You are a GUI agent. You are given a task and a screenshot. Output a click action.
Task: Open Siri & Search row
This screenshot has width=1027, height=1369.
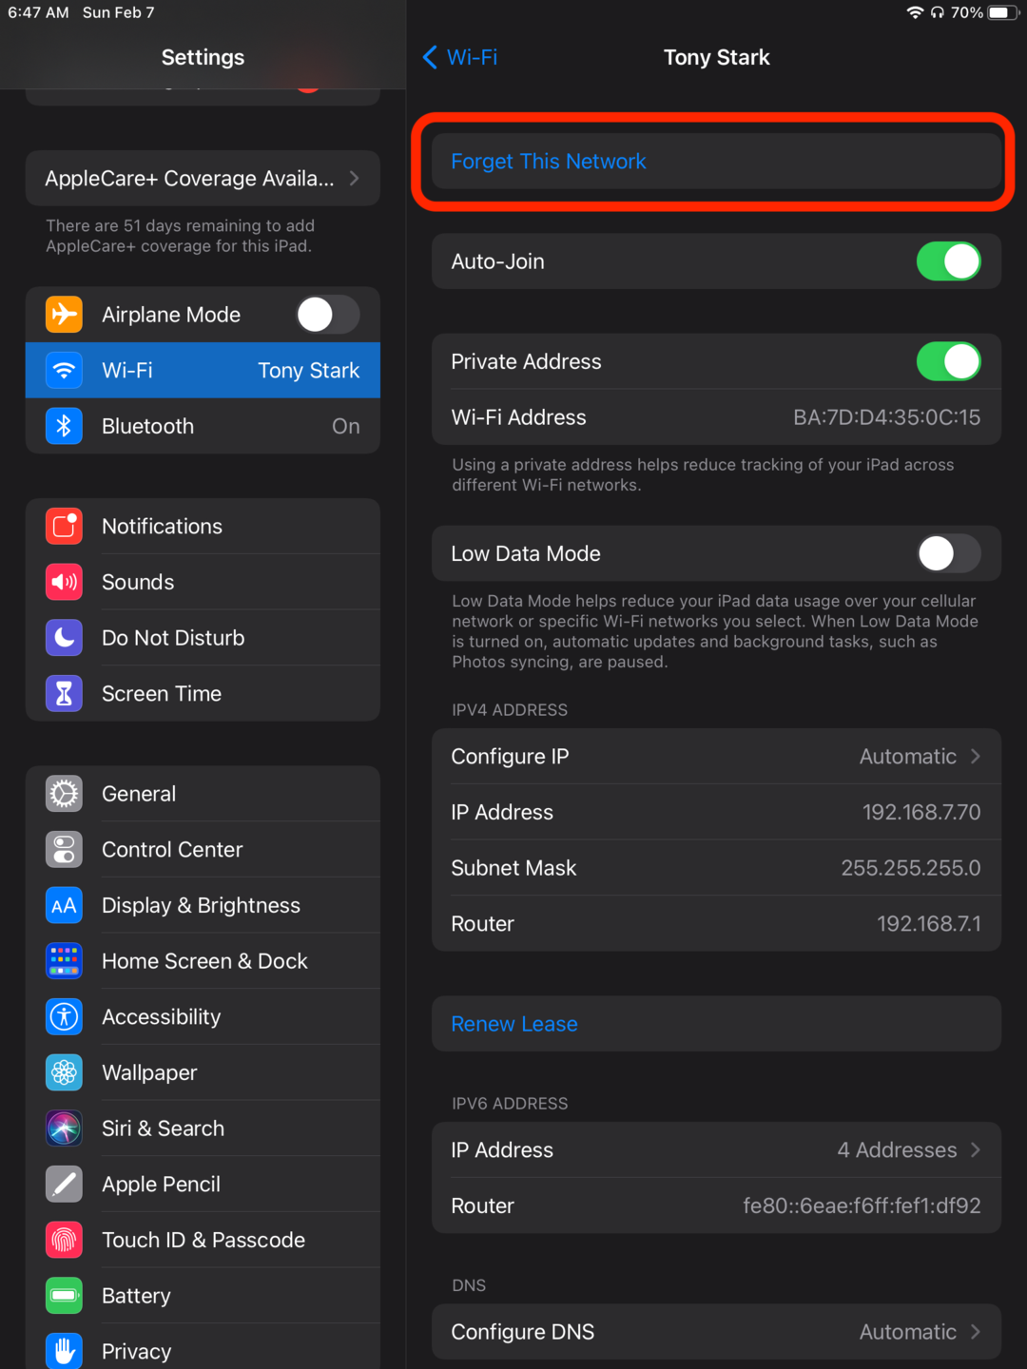(203, 1128)
